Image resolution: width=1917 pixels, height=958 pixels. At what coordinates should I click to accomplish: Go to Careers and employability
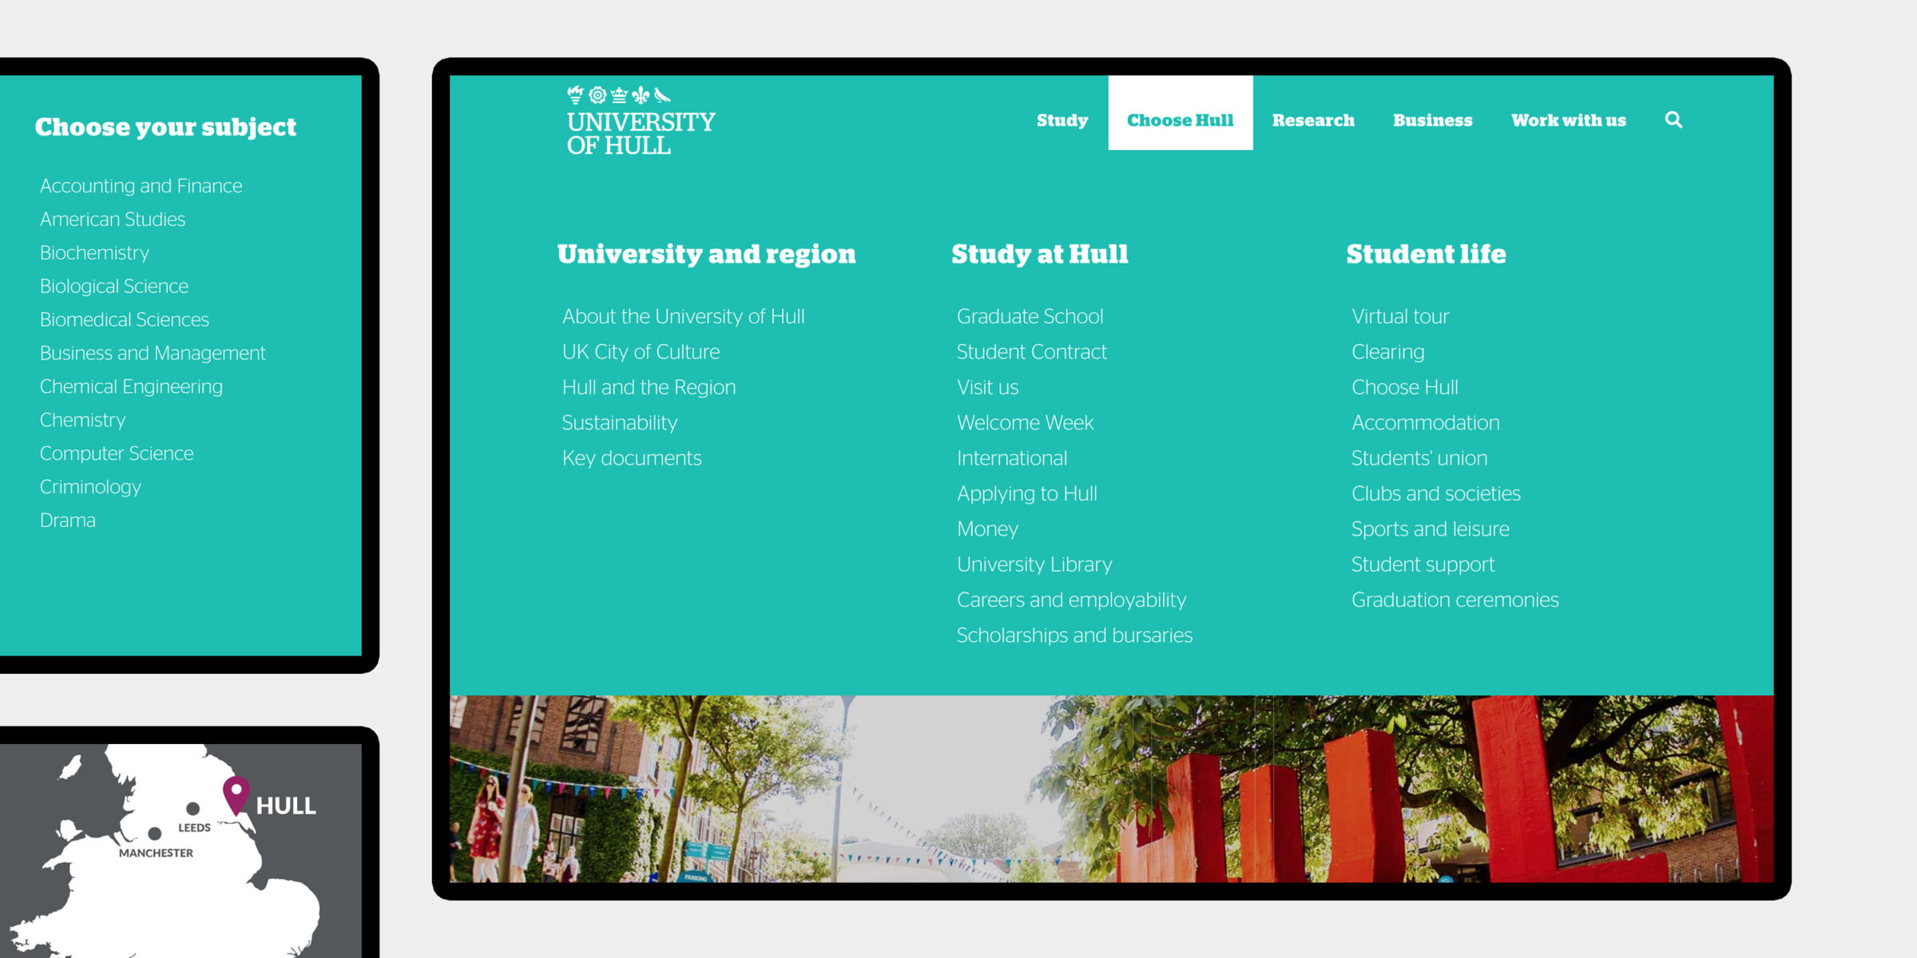[x=1071, y=600]
